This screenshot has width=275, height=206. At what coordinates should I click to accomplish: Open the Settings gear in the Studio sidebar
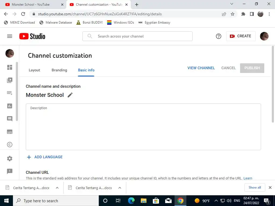pyautogui.click(x=10, y=159)
